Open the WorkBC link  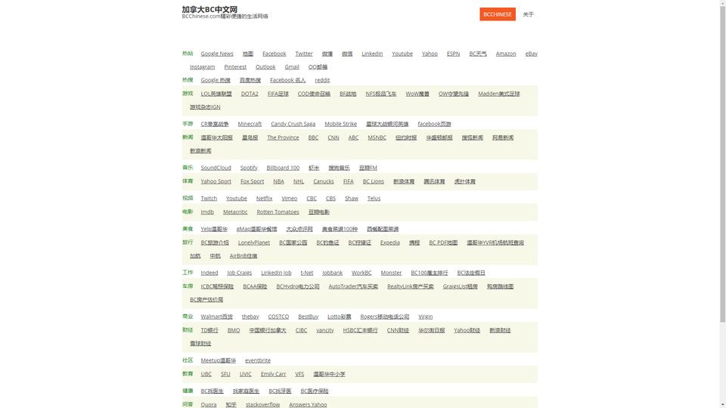[361, 273]
